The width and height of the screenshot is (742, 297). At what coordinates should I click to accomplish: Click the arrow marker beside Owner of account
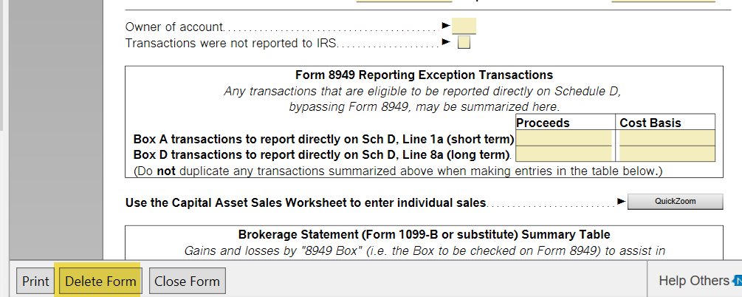(446, 25)
